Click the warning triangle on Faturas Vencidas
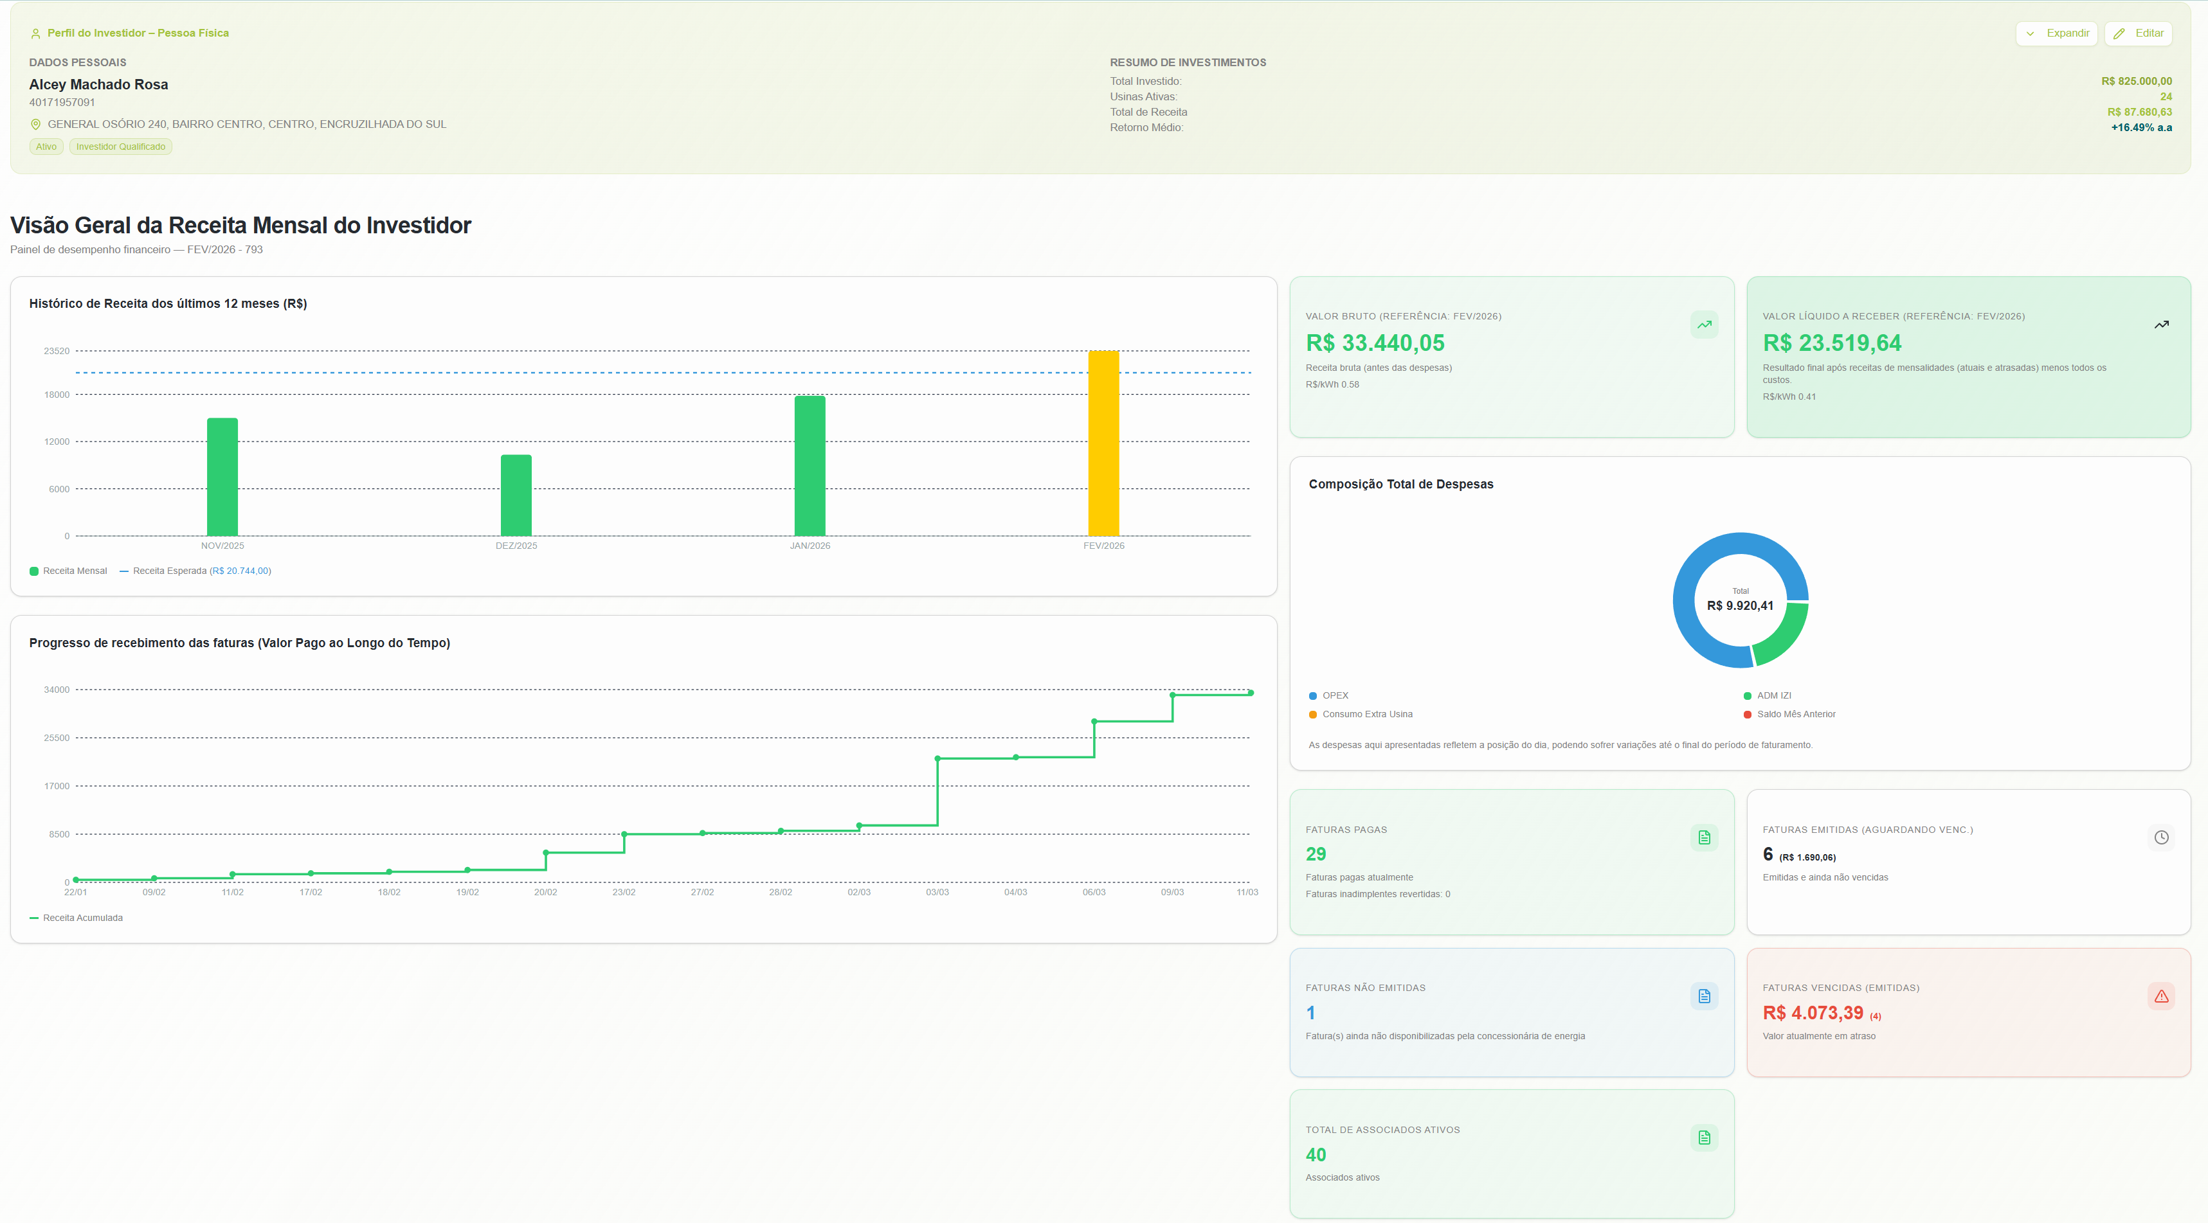 coord(2161,996)
